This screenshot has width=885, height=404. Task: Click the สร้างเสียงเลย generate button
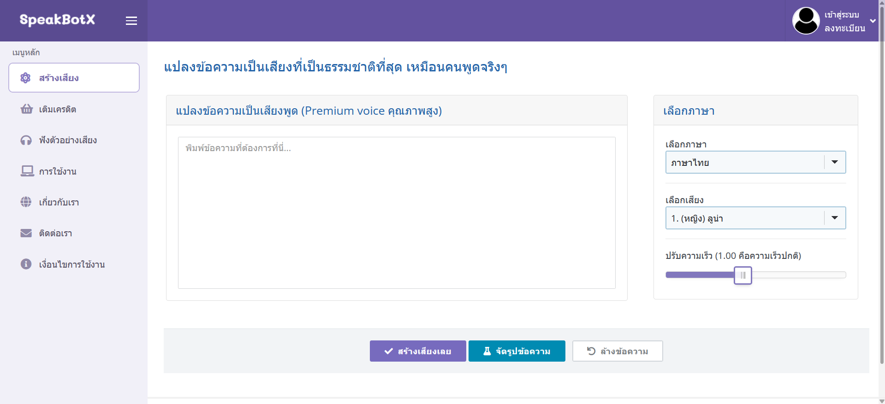click(x=418, y=351)
